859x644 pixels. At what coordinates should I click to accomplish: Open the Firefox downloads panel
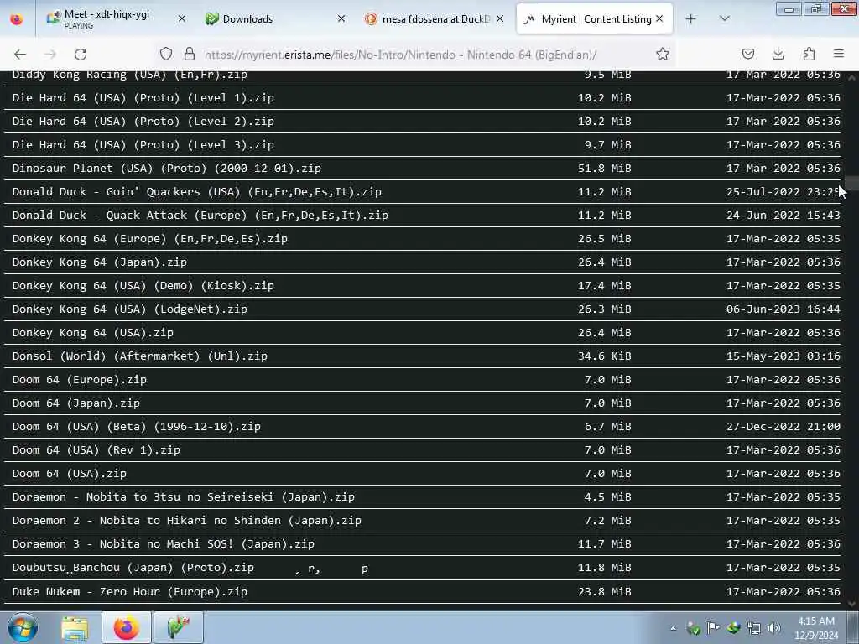[778, 54]
